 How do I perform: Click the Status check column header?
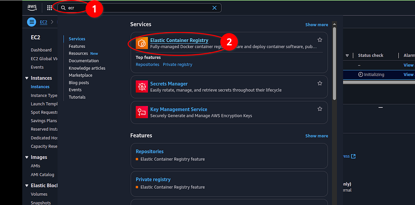[x=370, y=55]
